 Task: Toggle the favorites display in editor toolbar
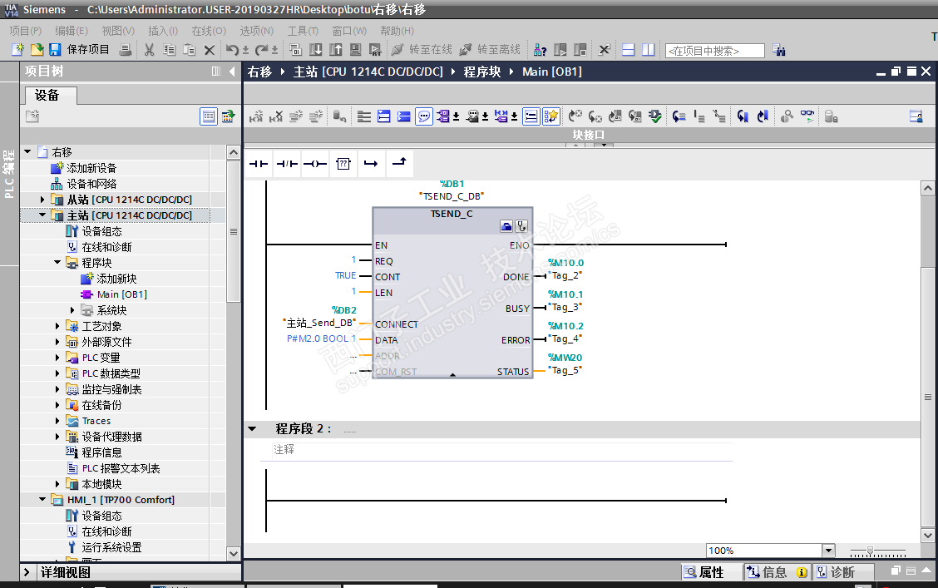[x=551, y=116]
